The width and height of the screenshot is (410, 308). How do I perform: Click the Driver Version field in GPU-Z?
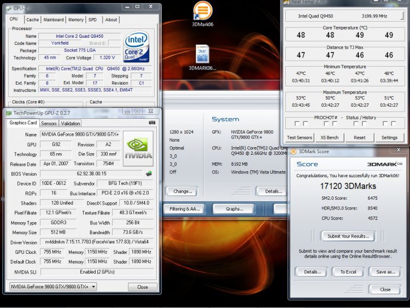point(97,242)
